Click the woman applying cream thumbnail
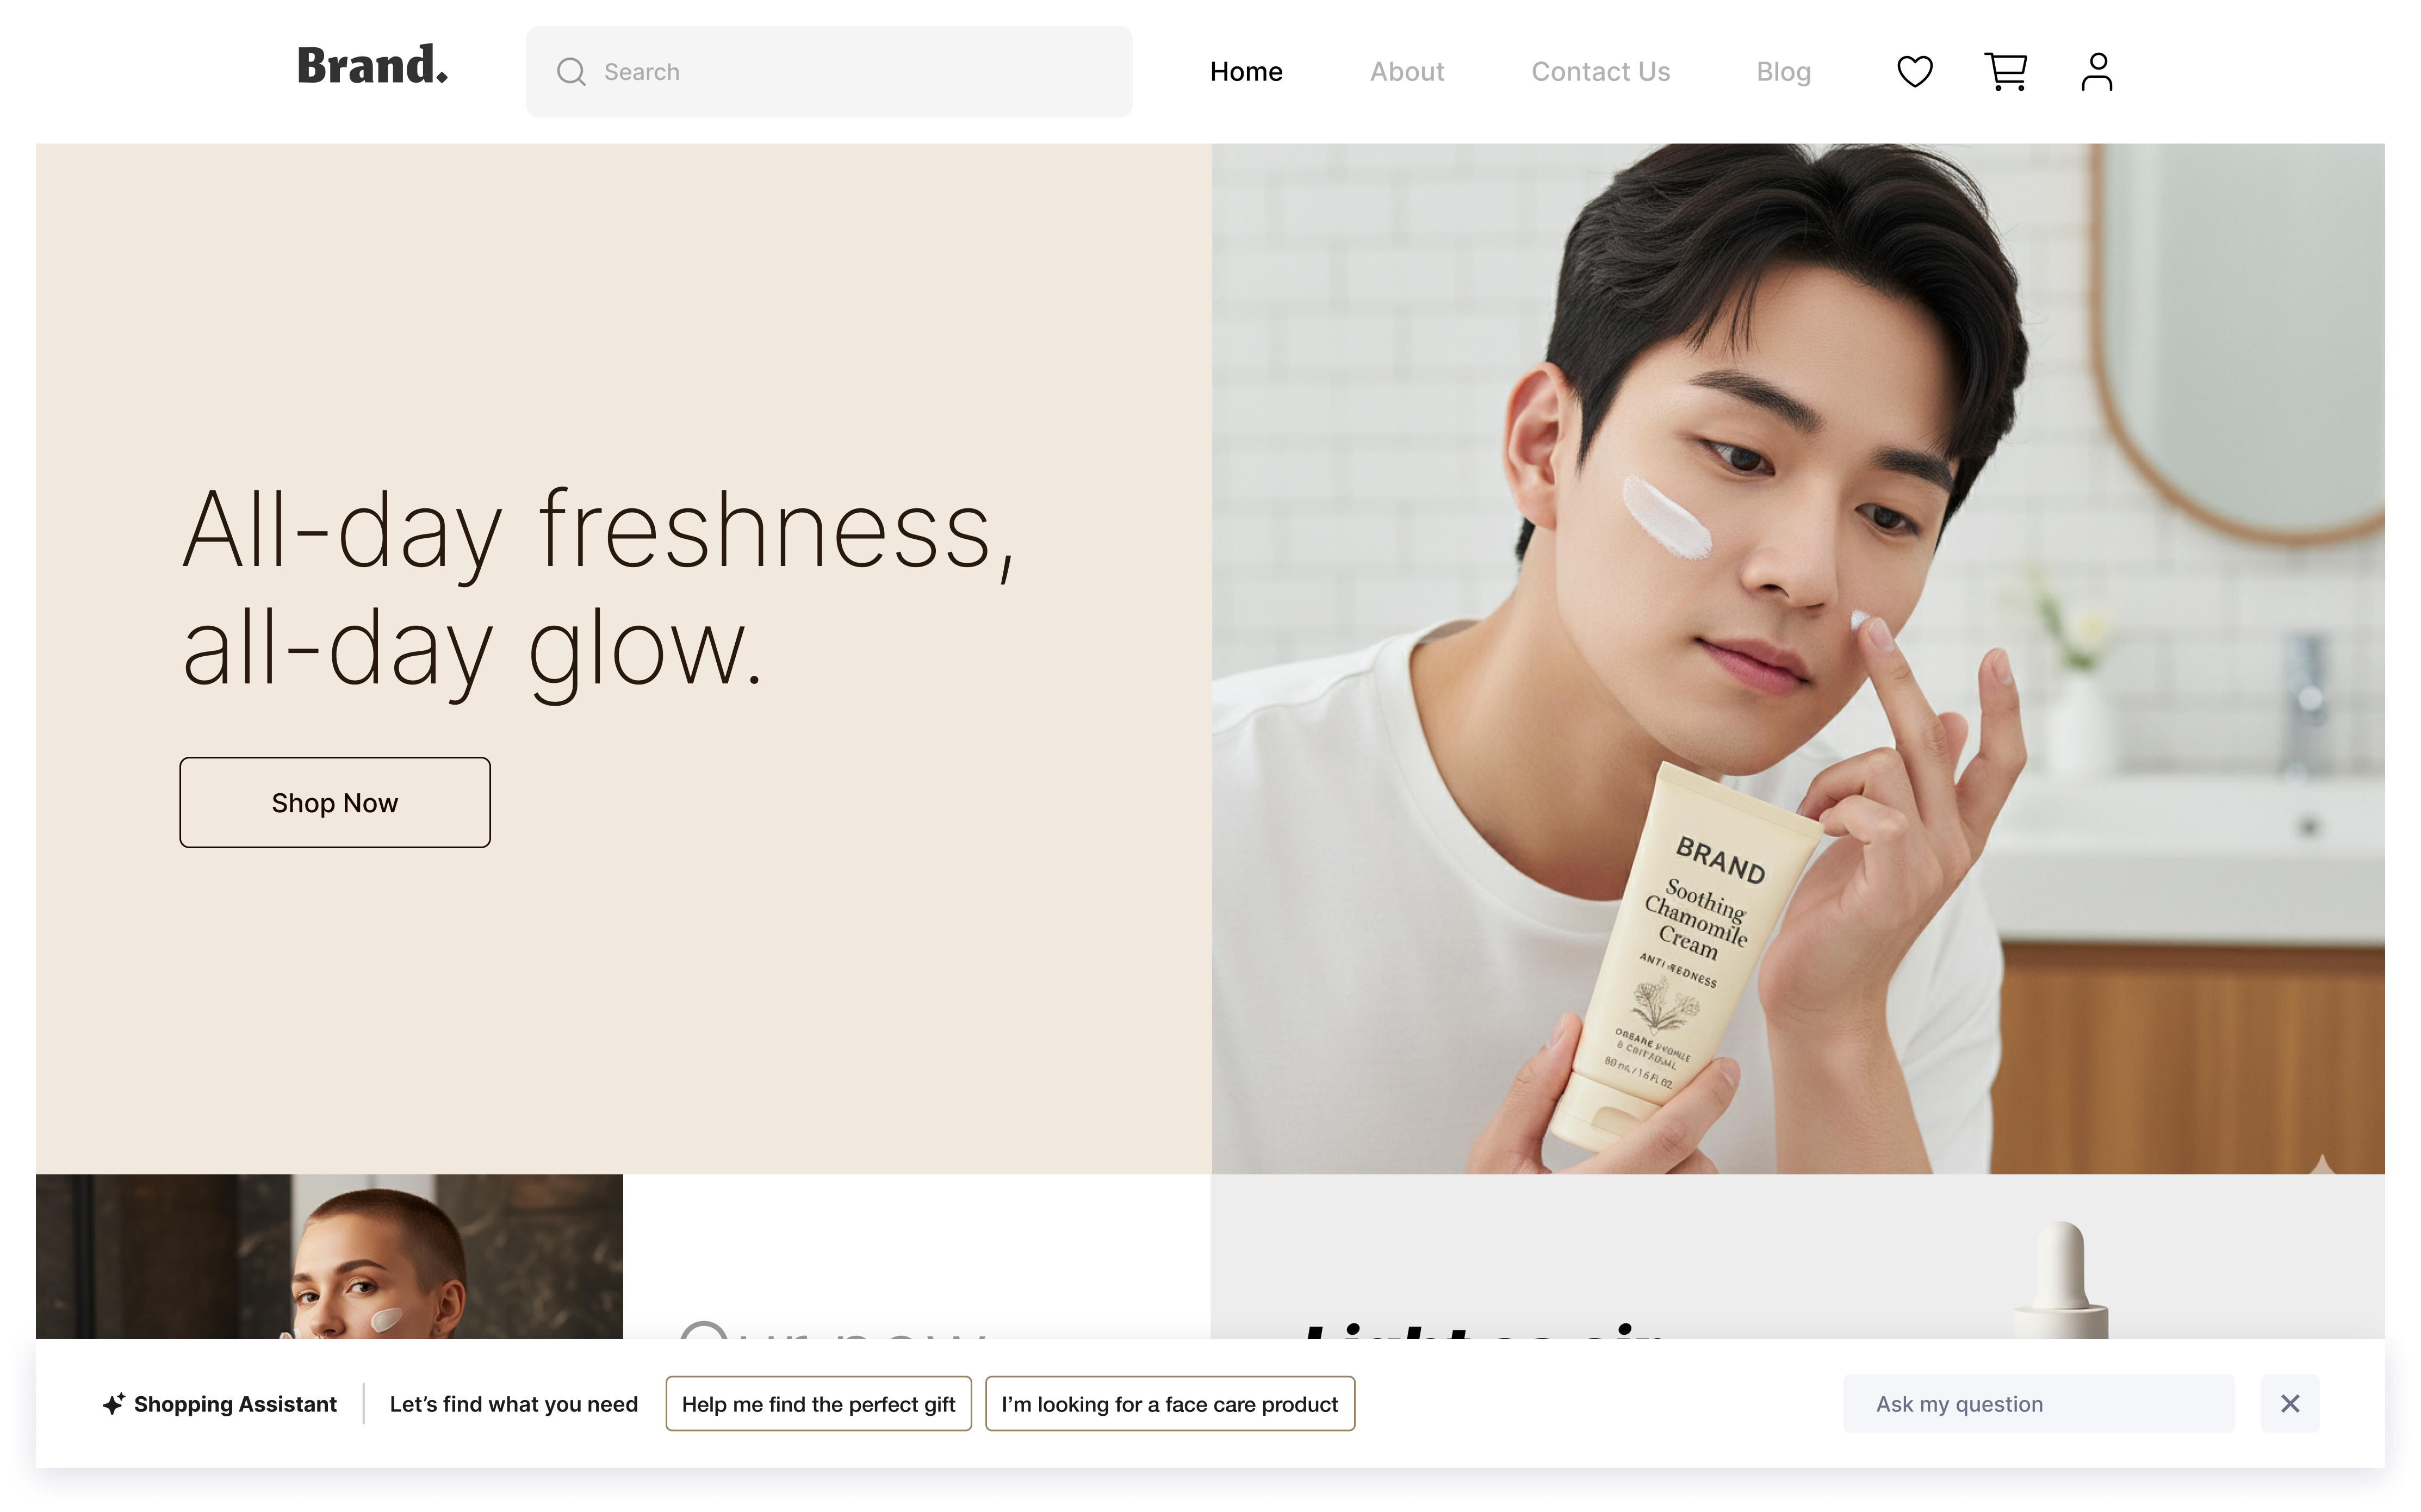Image resolution: width=2421 pixels, height=1512 pixels. coord(330,1257)
